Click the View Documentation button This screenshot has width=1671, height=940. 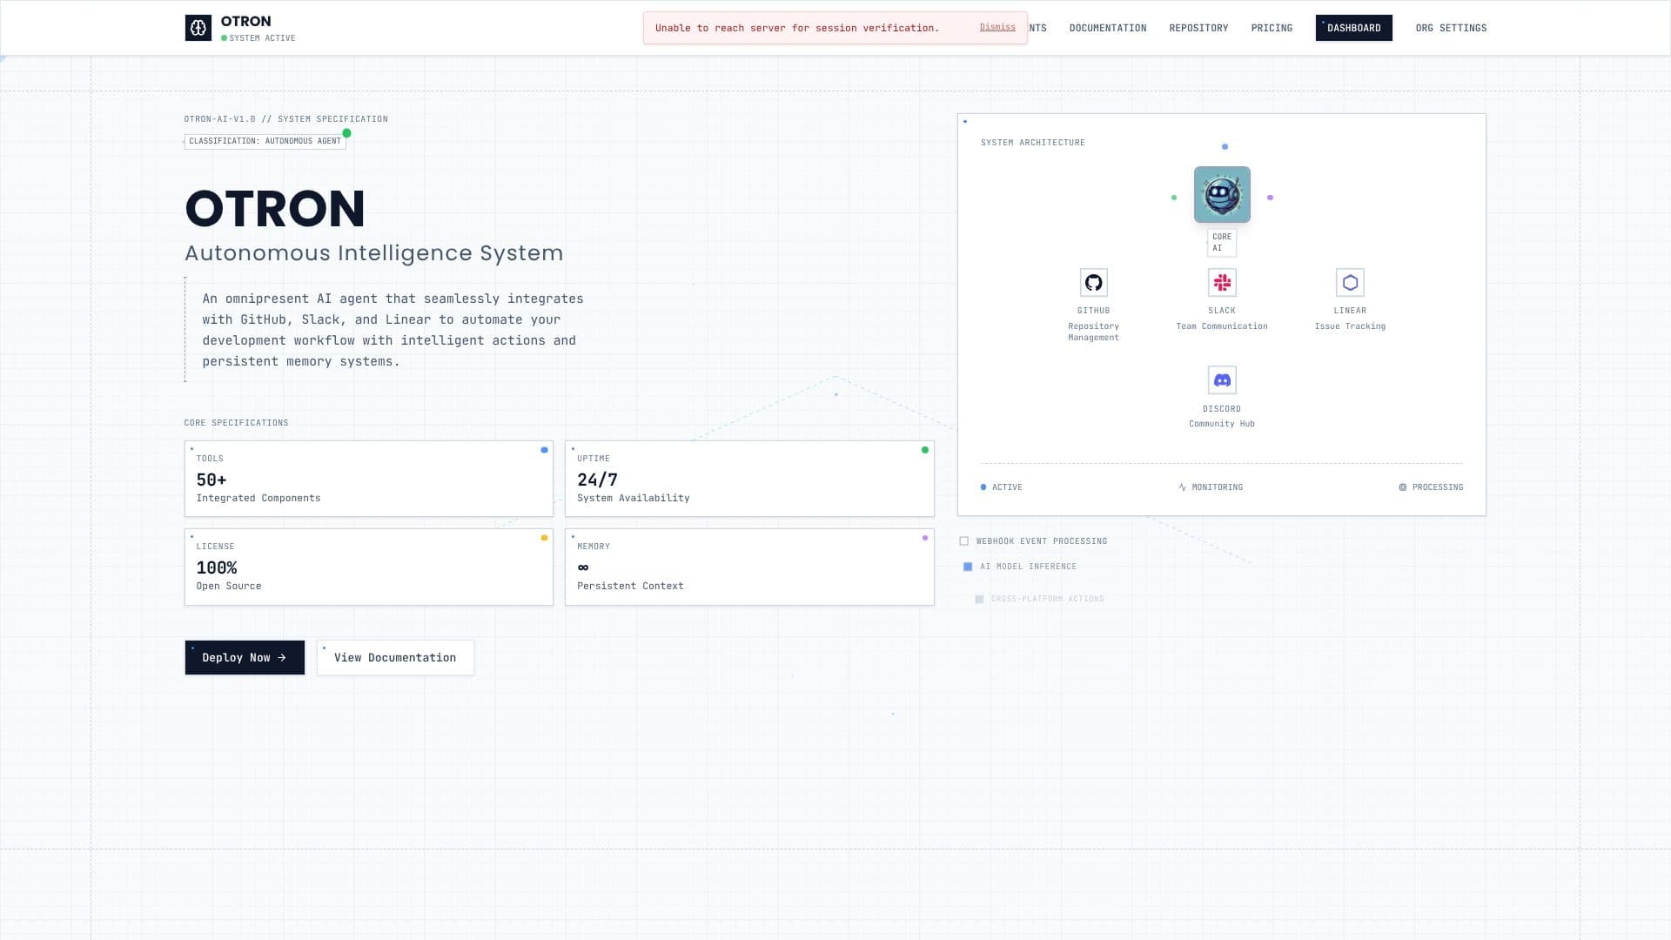(x=395, y=658)
